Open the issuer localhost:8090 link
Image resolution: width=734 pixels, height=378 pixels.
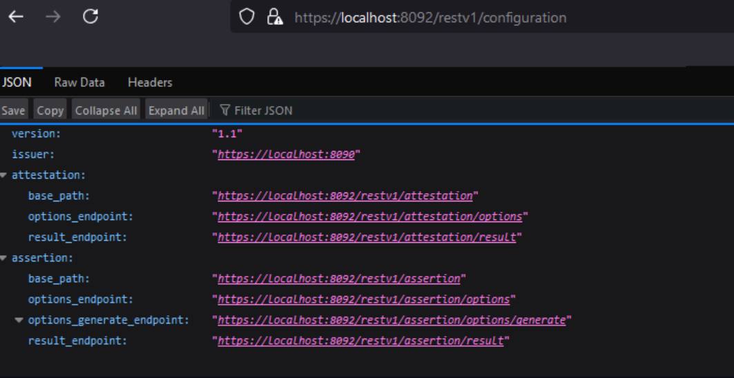coord(286,155)
